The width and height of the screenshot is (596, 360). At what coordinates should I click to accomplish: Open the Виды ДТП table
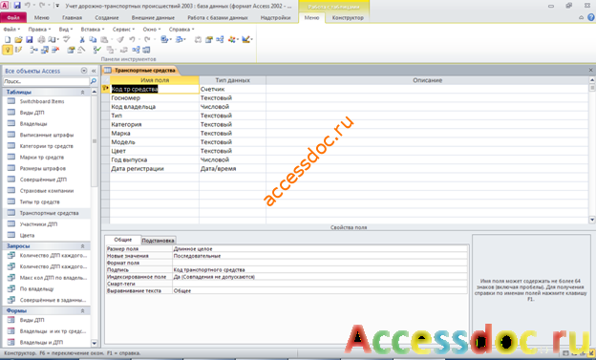coord(32,113)
